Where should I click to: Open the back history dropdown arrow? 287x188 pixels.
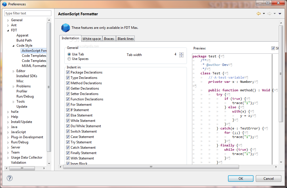coord(264,14)
